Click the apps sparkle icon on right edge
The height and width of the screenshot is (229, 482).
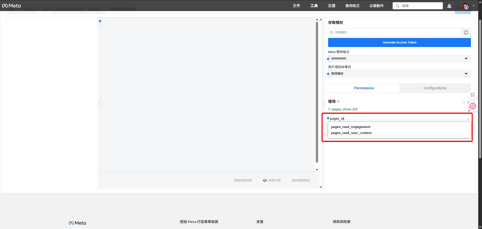point(473,95)
